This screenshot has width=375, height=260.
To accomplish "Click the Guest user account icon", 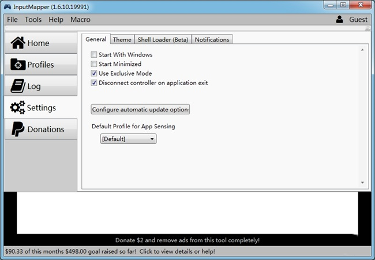I will pyautogui.click(x=339, y=20).
